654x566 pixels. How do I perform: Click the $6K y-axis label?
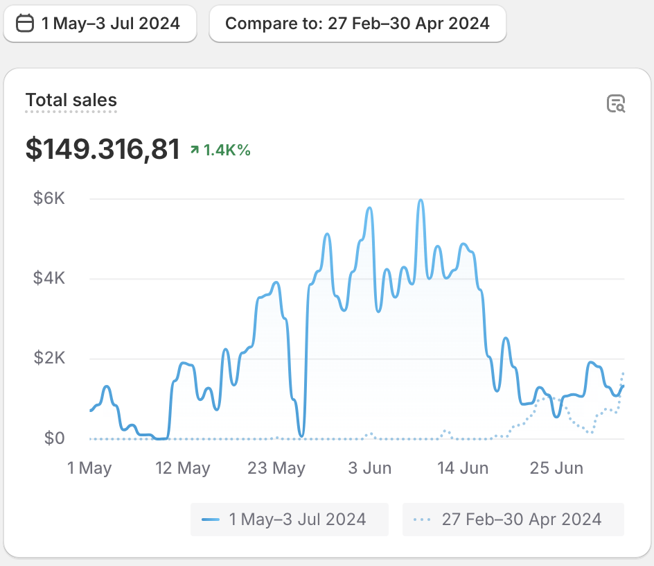(x=49, y=199)
